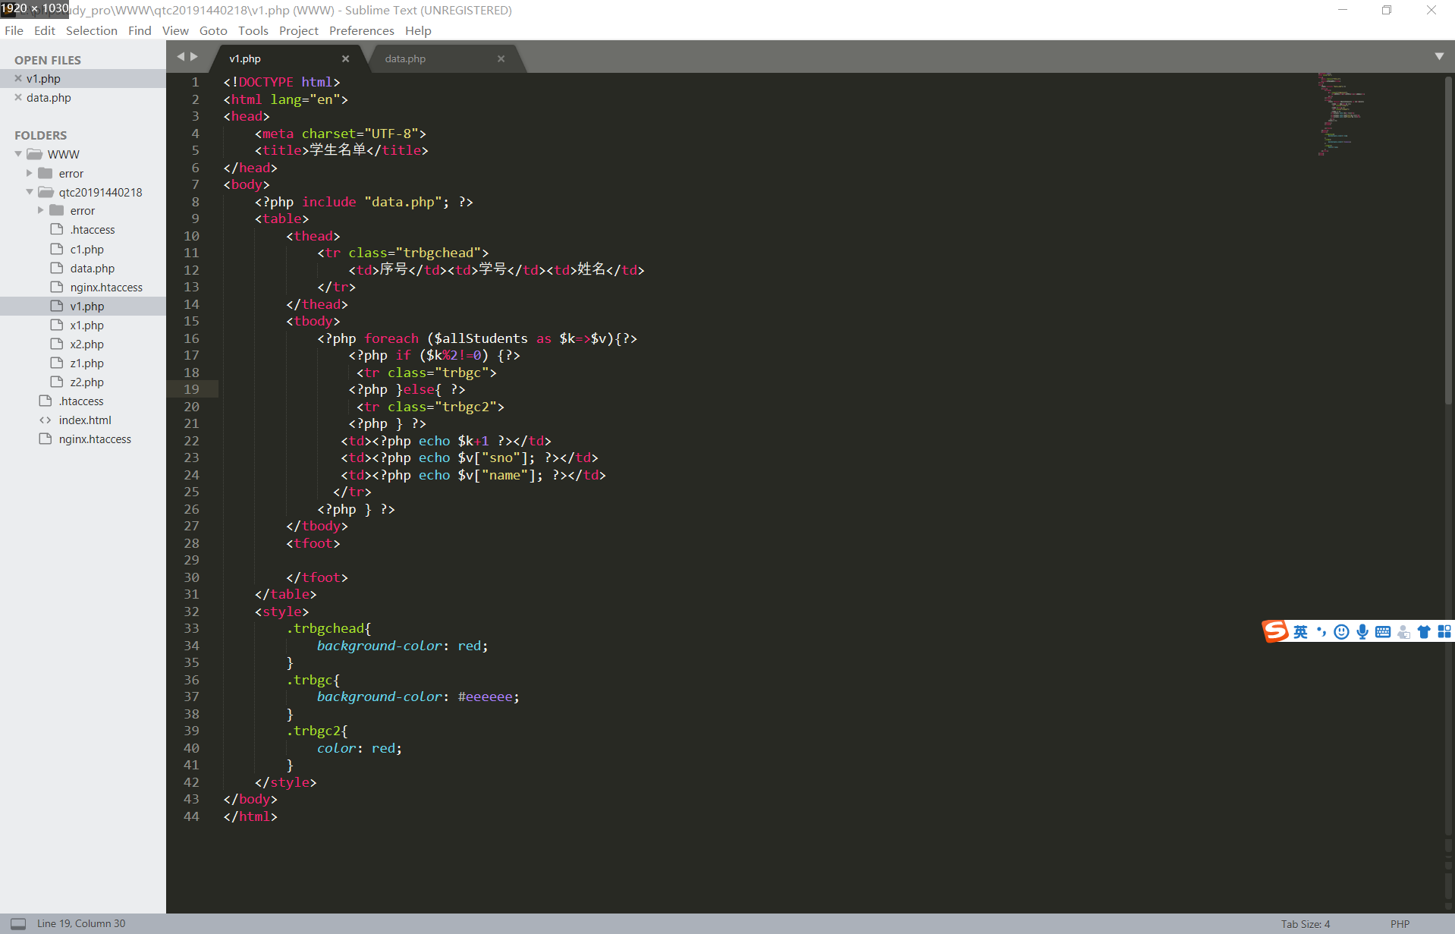Click the Sogou input method logo
Screen dimensions: 1455x934
click(1275, 631)
